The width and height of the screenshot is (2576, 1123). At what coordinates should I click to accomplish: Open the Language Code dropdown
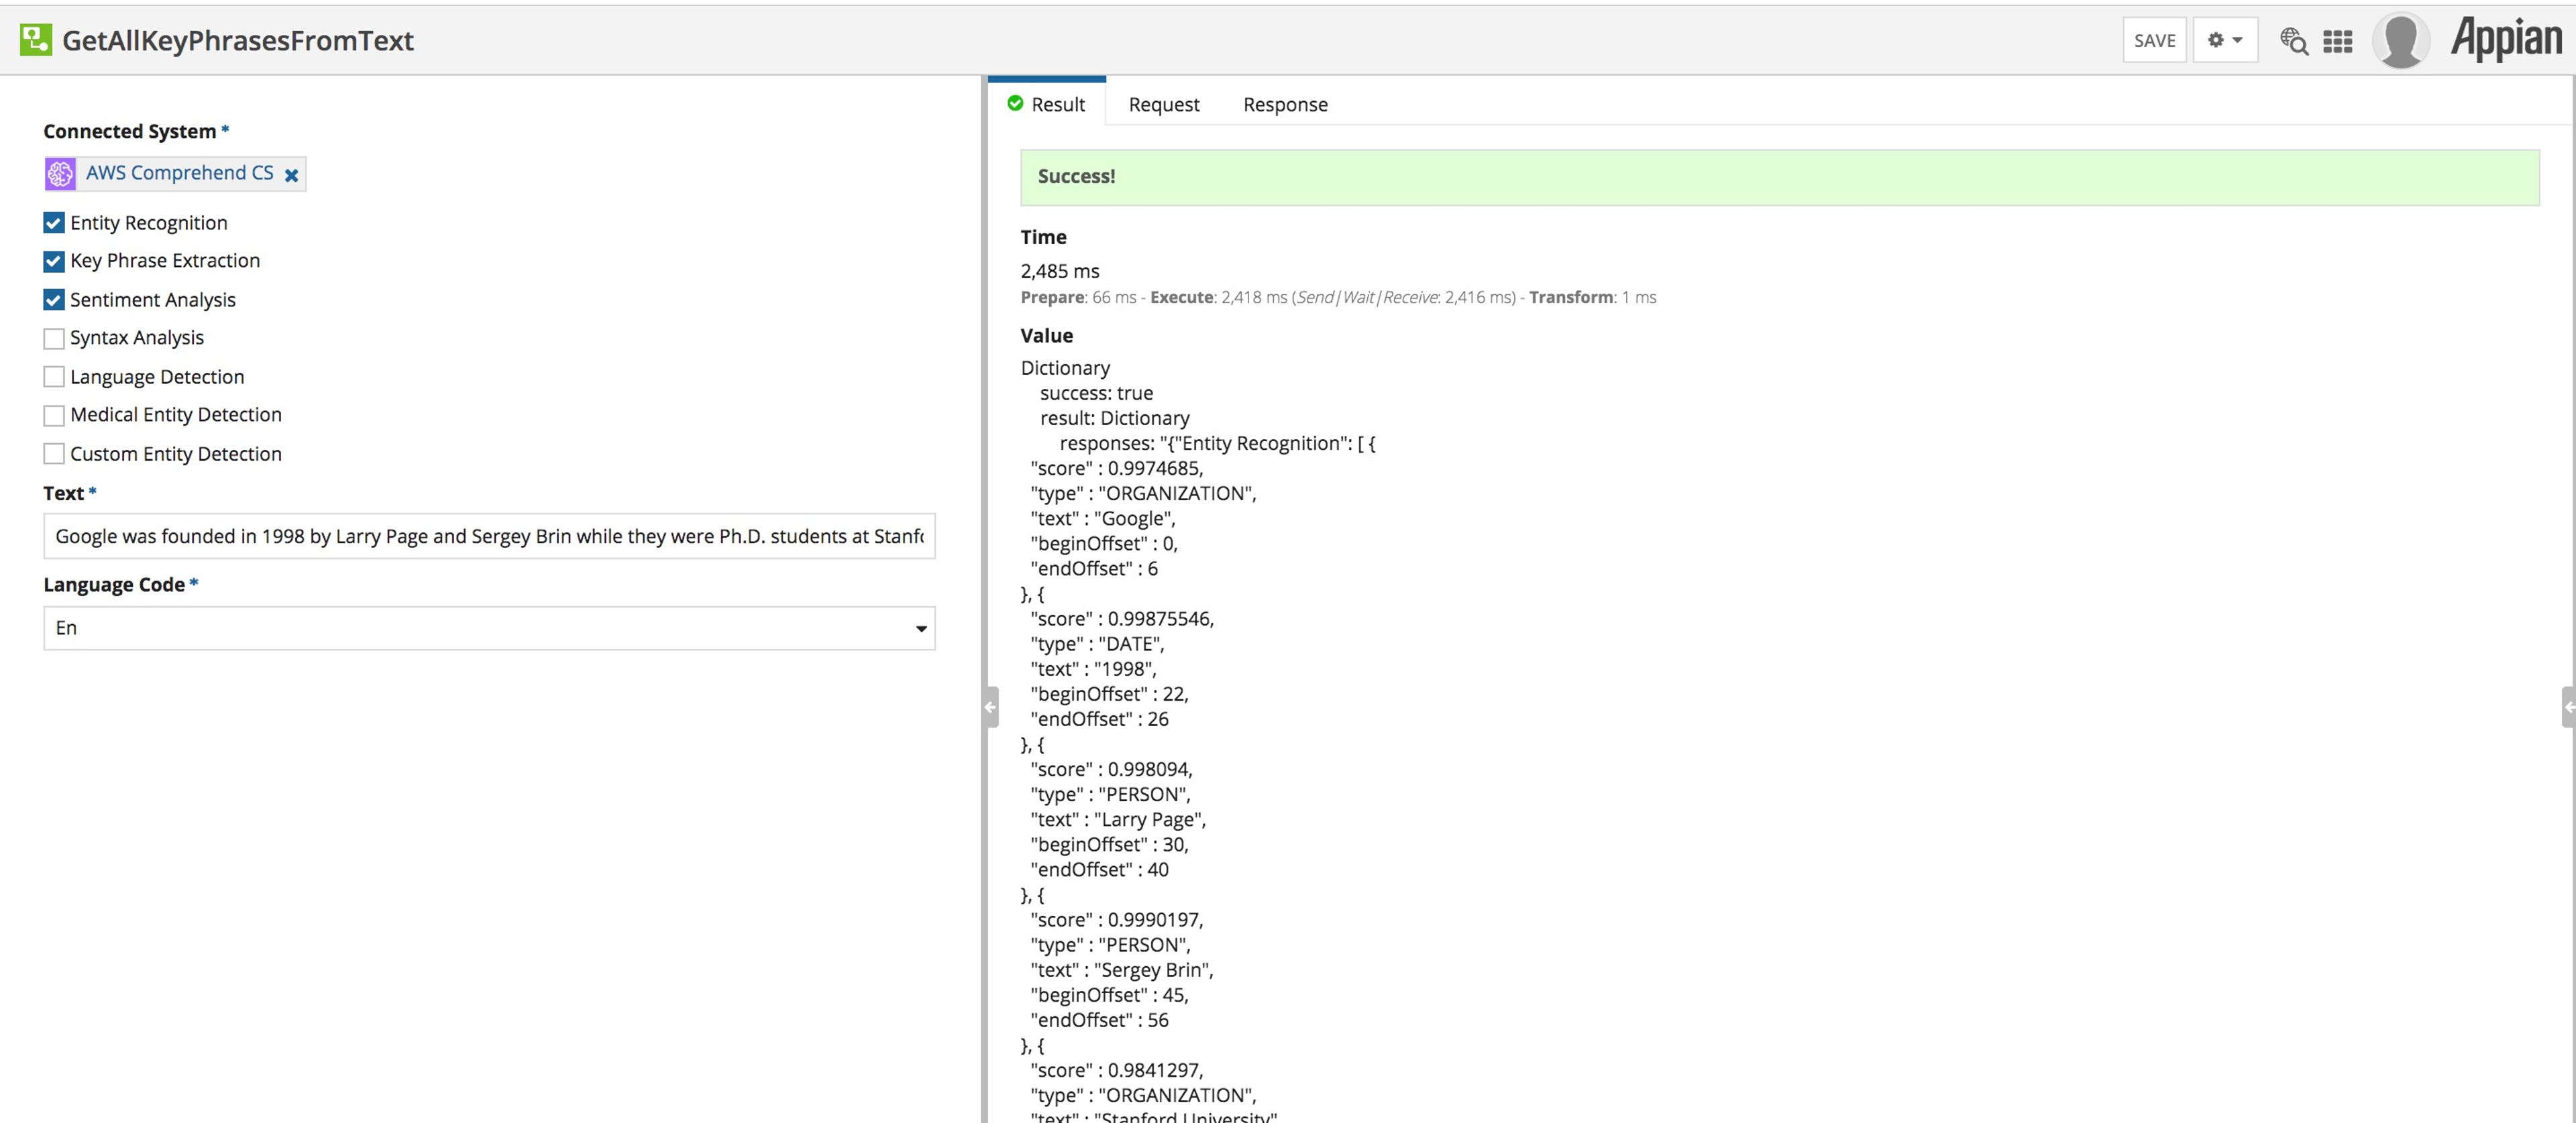click(x=489, y=628)
